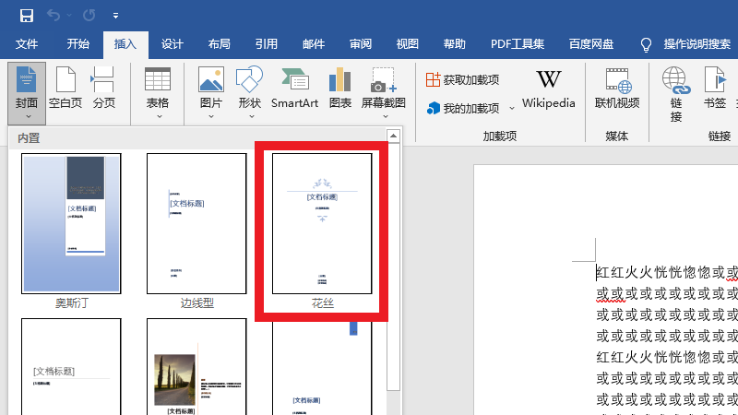Insert online video (联机视频)
The height and width of the screenshot is (415, 738).
pos(617,89)
